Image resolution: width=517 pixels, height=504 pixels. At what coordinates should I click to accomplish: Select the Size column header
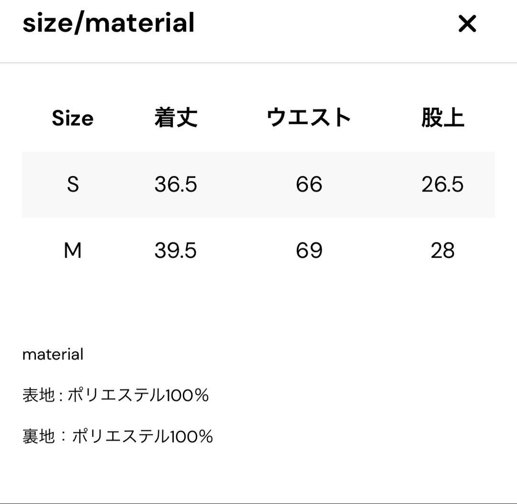point(73,118)
